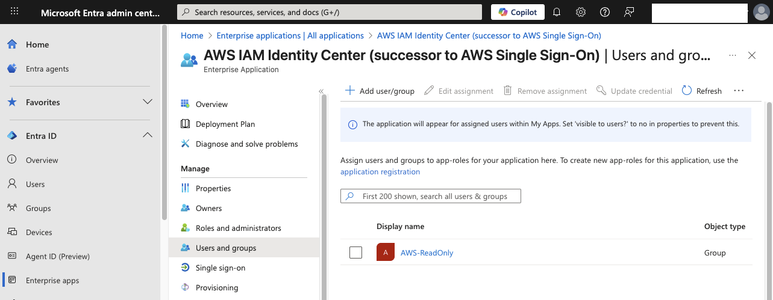Sort by Object type column header
The width and height of the screenshot is (773, 300).
pyautogui.click(x=725, y=227)
